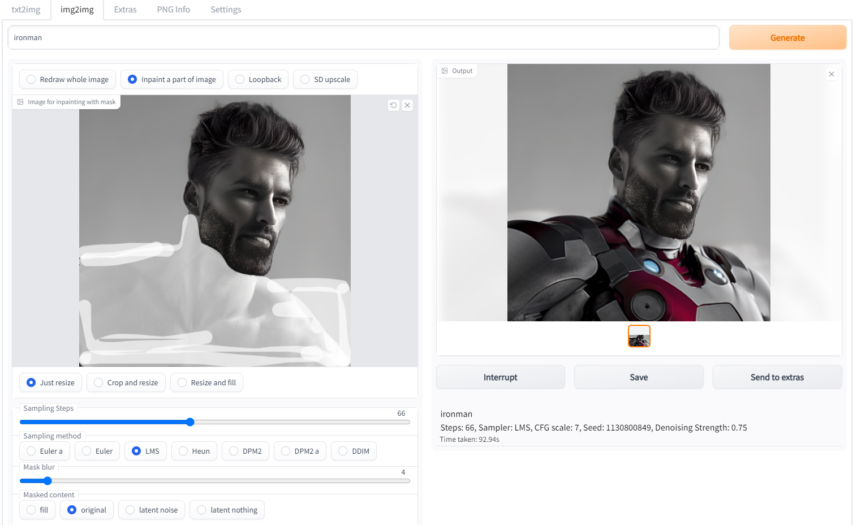Save the generated output image
The width and height of the screenshot is (857, 525).
click(639, 377)
